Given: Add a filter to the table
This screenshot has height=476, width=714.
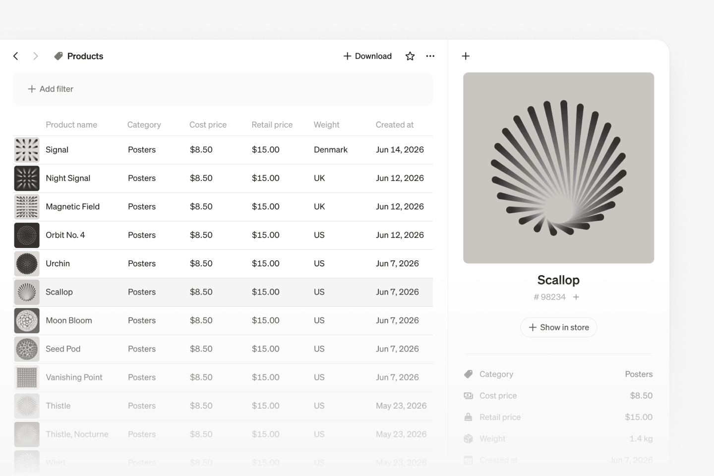Looking at the screenshot, I should click(x=51, y=89).
